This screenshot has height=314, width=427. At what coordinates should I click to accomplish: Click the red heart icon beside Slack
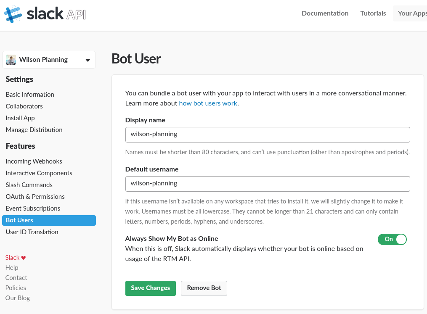[24, 258]
